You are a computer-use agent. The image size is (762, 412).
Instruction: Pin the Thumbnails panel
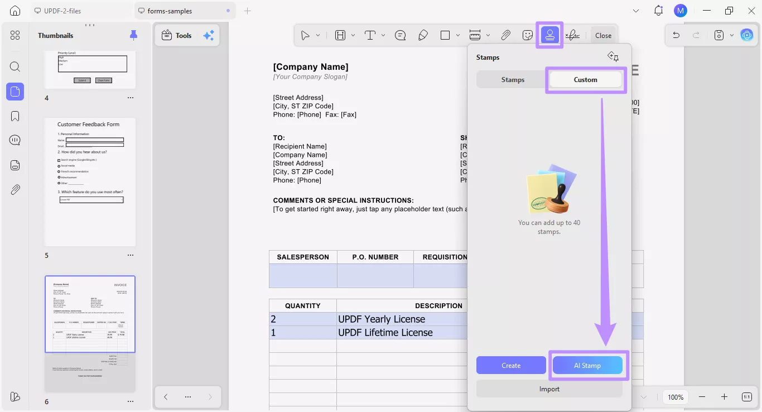(133, 35)
